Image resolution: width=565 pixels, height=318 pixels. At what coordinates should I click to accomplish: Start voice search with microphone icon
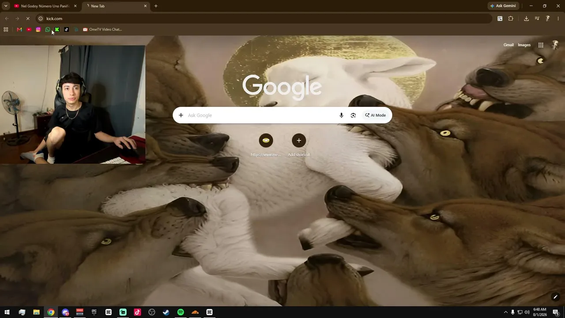coord(341,115)
